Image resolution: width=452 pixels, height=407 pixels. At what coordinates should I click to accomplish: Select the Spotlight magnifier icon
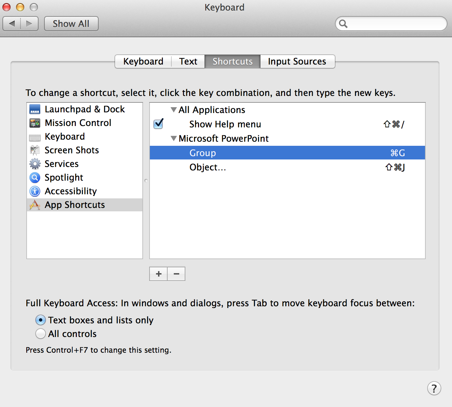click(34, 177)
